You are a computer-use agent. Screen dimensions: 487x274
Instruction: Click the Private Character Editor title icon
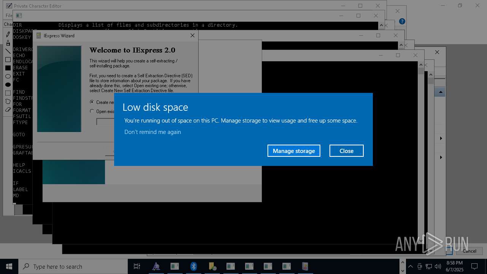pyautogui.click(x=9, y=6)
